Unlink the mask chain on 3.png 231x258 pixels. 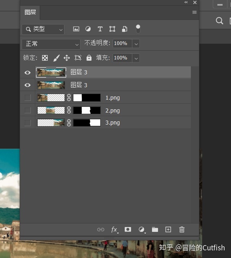click(69, 123)
